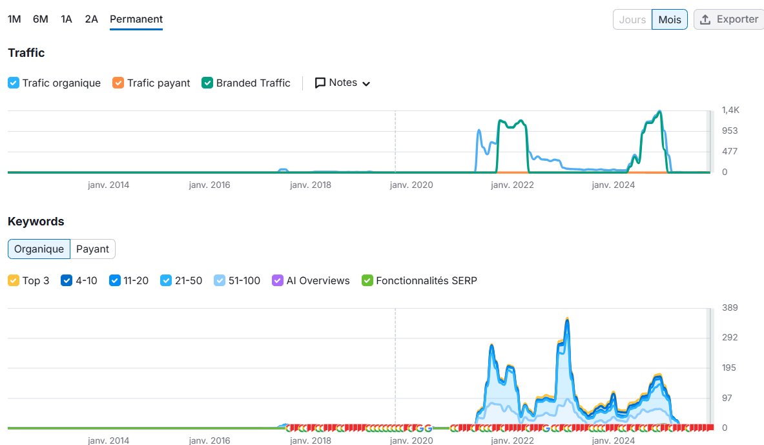This screenshot has height=445, width=764.
Task: Click janv. 2024 label on Traffic chart
Action: point(613,185)
